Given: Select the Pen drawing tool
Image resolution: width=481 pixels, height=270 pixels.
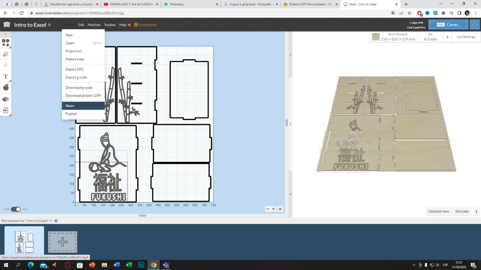Looking at the screenshot, I should coord(6,54).
